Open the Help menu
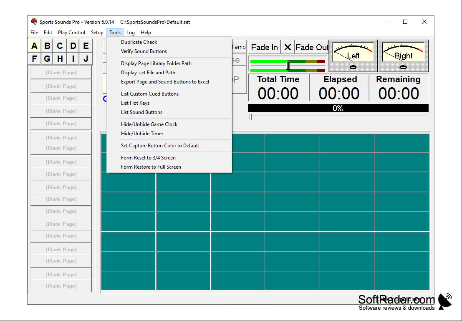This screenshot has width=462, height=321. click(x=146, y=33)
